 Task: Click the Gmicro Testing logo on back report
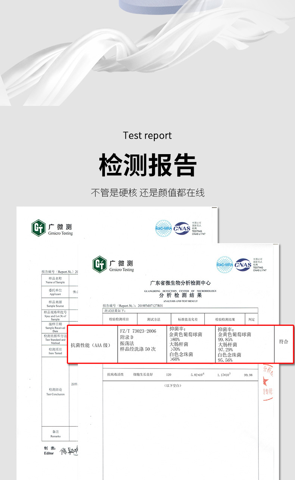click(x=52, y=229)
